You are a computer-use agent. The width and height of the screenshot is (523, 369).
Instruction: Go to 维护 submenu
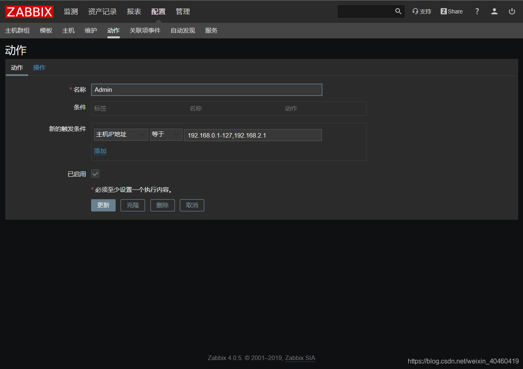(91, 31)
